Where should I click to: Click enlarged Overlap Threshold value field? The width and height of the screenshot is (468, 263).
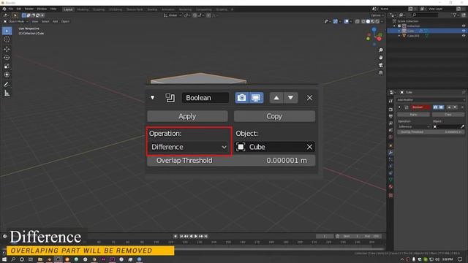point(231,161)
